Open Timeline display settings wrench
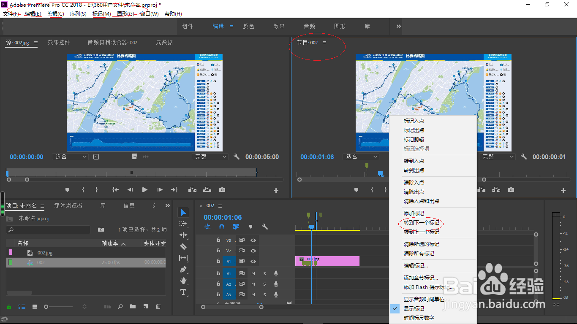577x324 pixels. [x=265, y=227]
